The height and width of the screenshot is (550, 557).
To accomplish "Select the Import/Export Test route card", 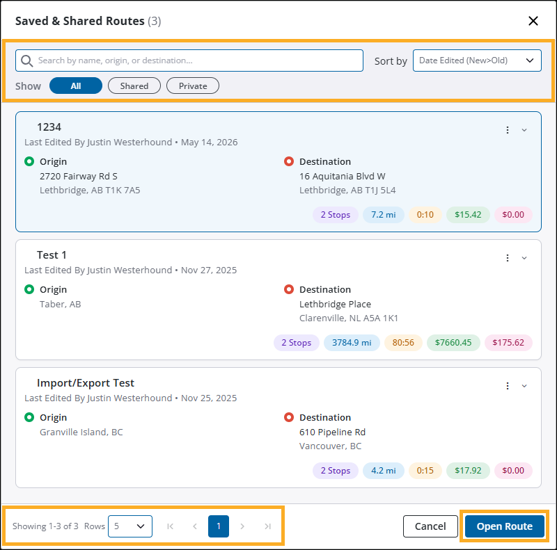I will (278, 428).
